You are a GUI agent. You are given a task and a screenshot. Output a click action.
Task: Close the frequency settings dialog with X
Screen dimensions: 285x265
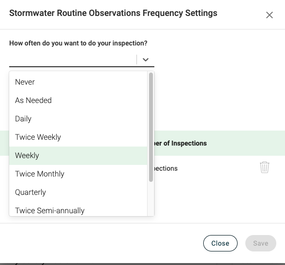point(270,15)
